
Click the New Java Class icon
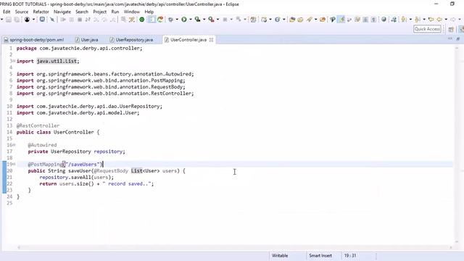(277, 20)
